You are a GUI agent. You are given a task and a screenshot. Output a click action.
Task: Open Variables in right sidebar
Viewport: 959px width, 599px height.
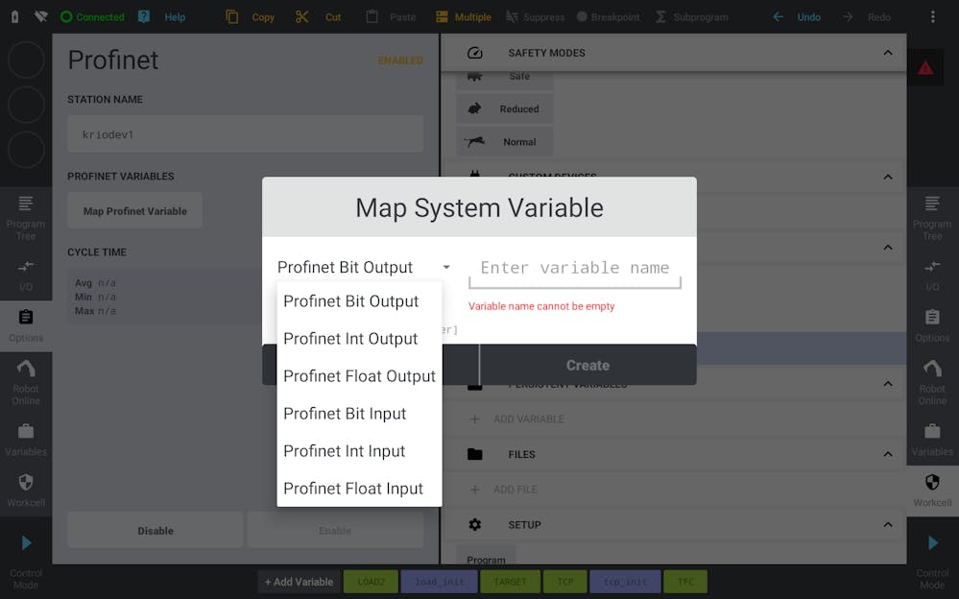[x=932, y=440]
